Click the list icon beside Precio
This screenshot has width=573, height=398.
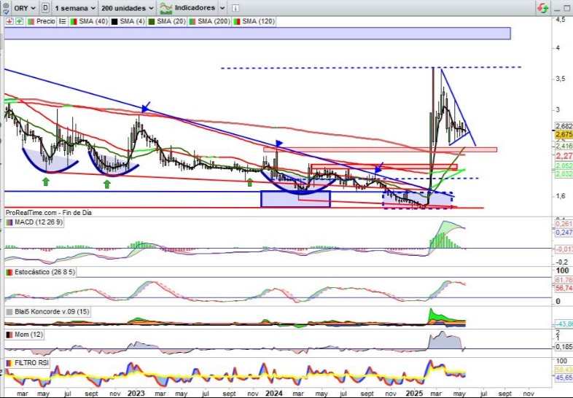click(63, 22)
